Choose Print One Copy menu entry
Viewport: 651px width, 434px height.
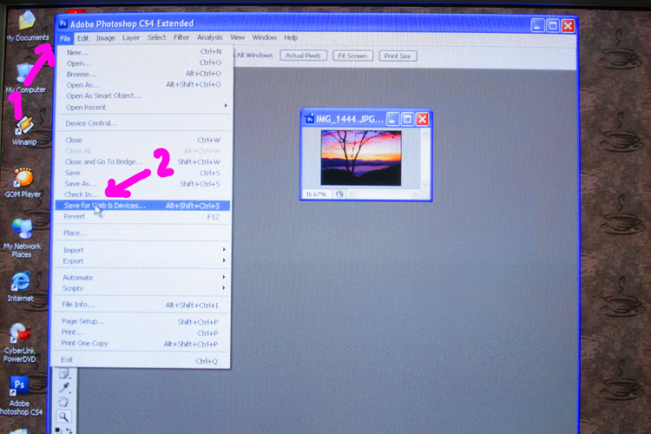pyautogui.click(x=141, y=344)
